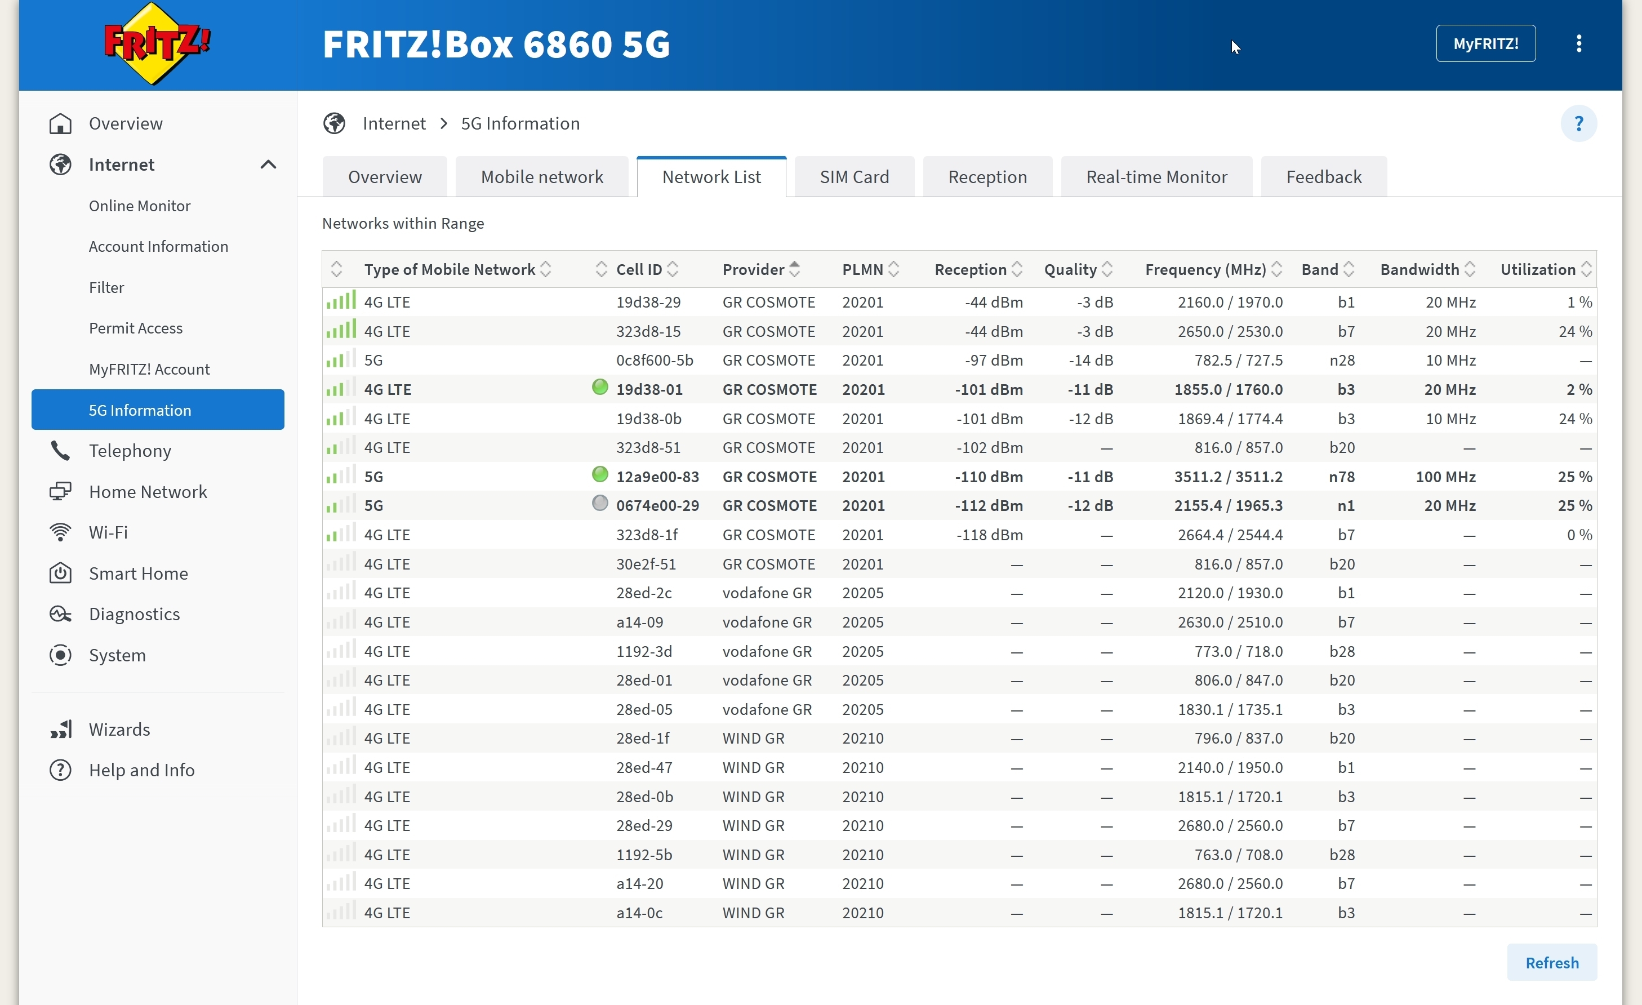Viewport: 1642px width, 1005px height.
Task: Click the Wizards icon
Action: [61, 729]
